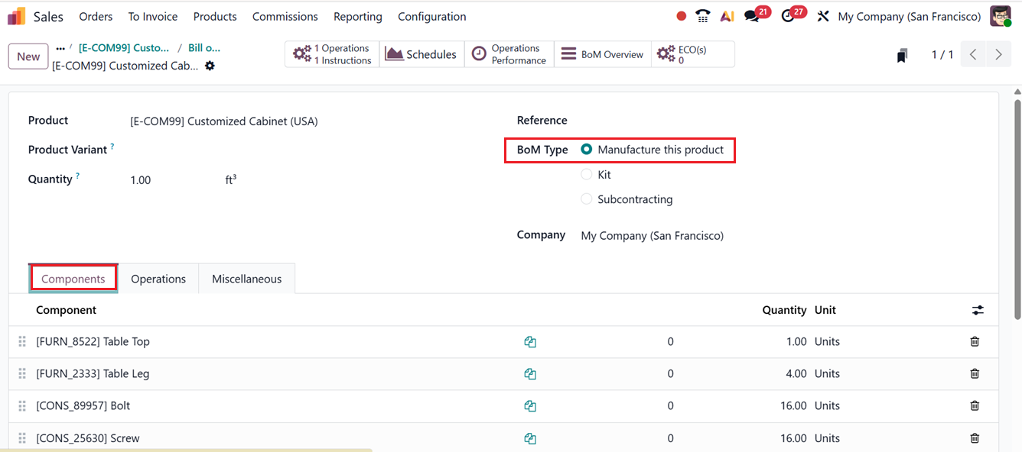The image size is (1022, 452).
Task: Switch to the Miscellaneous tab
Action: pos(246,279)
